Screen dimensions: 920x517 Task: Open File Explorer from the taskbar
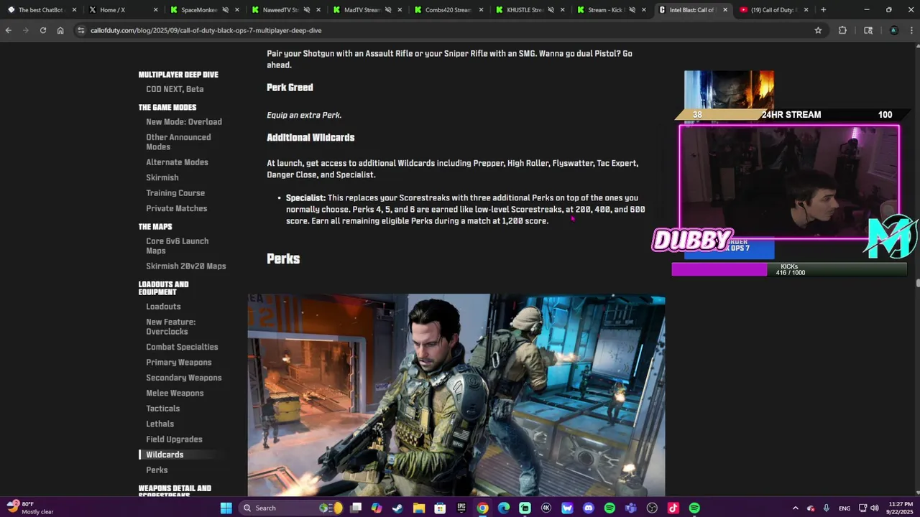(x=419, y=508)
